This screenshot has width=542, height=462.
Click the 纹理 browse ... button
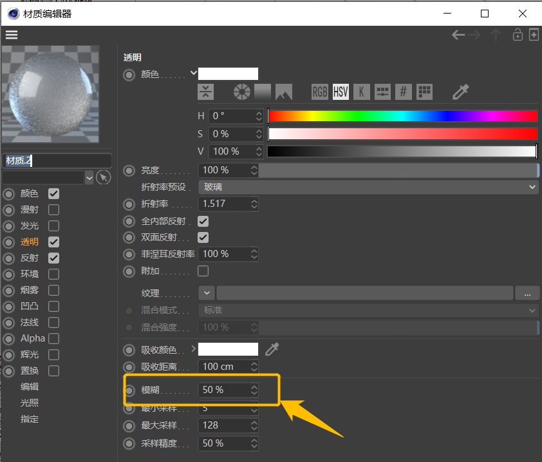(x=527, y=293)
